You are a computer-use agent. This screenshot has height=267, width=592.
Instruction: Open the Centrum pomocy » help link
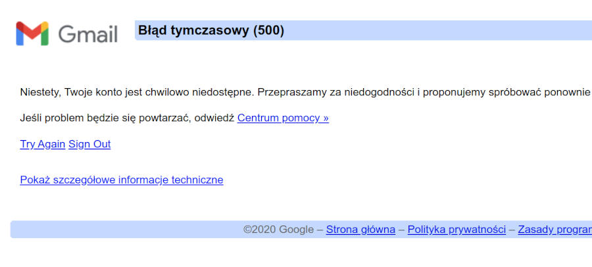(283, 118)
